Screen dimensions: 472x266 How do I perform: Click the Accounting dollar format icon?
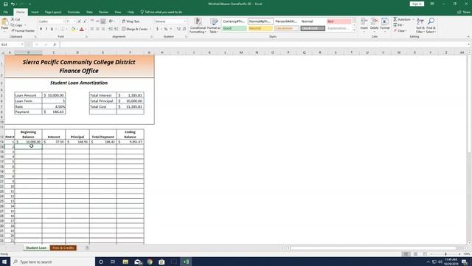click(x=157, y=29)
